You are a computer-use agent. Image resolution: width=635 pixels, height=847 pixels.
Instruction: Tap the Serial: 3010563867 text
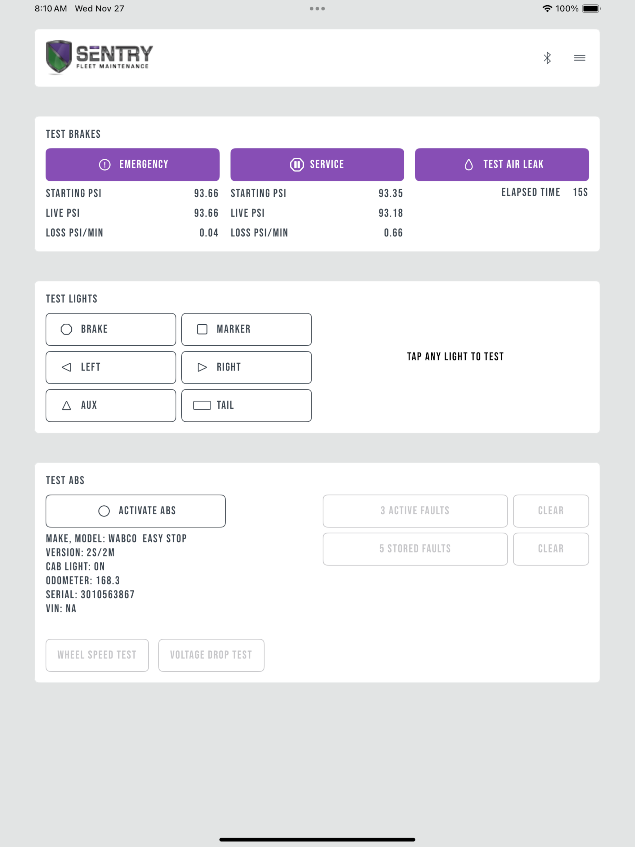point(91,595)
